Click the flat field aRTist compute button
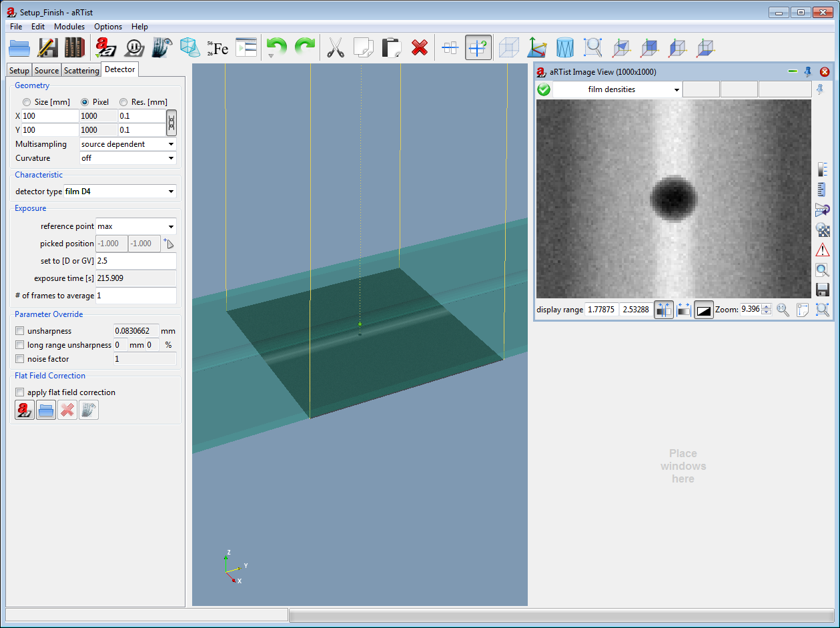840x628 pixels. [25, 410]
